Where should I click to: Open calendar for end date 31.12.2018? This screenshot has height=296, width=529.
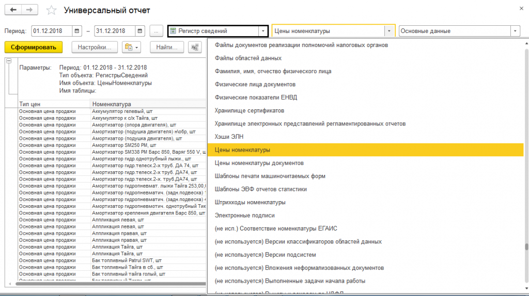coord(141,31)
